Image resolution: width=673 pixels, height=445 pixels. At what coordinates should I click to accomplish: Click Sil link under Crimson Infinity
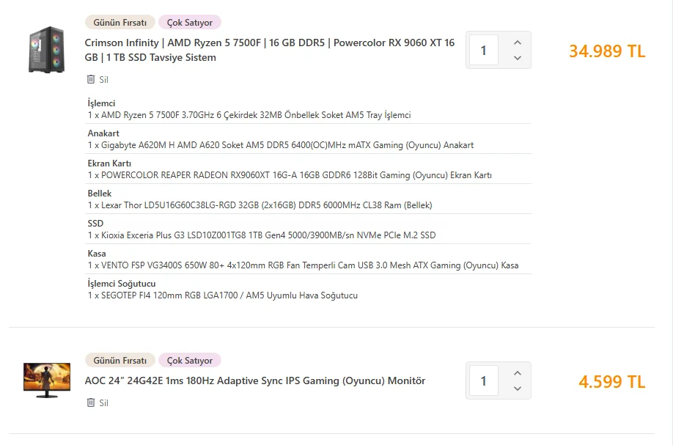point(103,80)
